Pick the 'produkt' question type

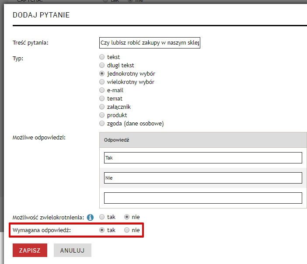pyautogui.click(x=102, y=115)
